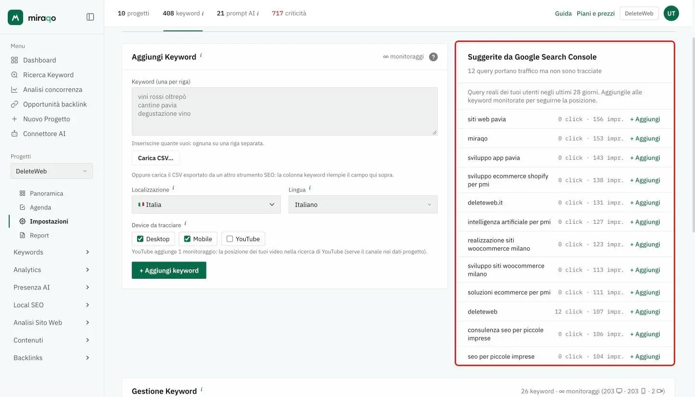Open Dashboard via its grid icon
This screenshot has height=397, width=695.
[x=14, y=60]
